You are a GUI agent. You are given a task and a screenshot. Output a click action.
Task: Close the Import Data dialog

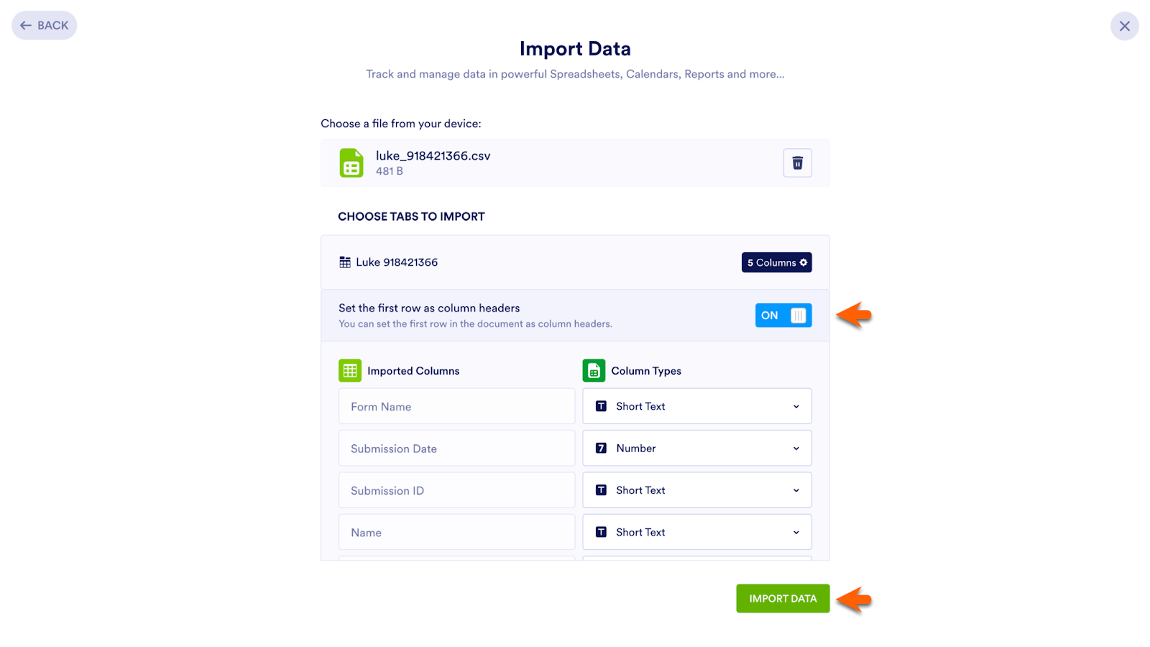1124,26
